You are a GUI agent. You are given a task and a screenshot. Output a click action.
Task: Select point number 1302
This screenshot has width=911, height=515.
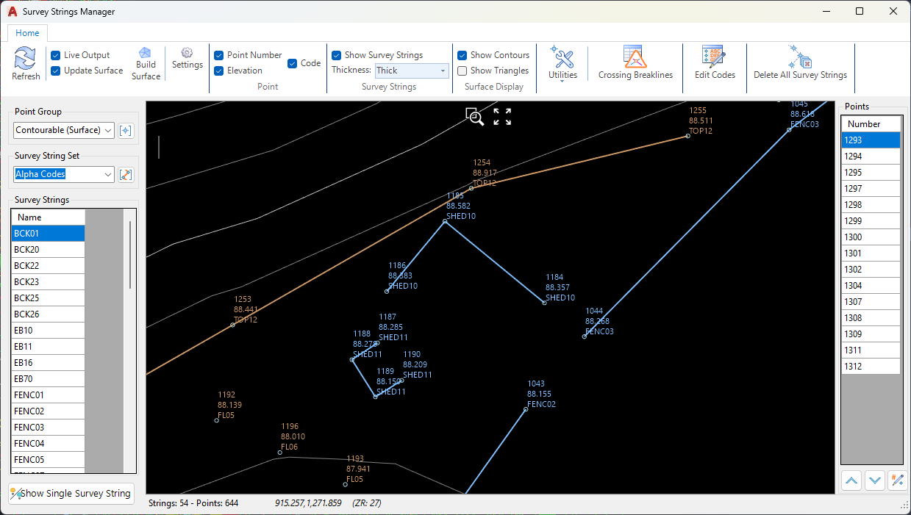point(871,270)
